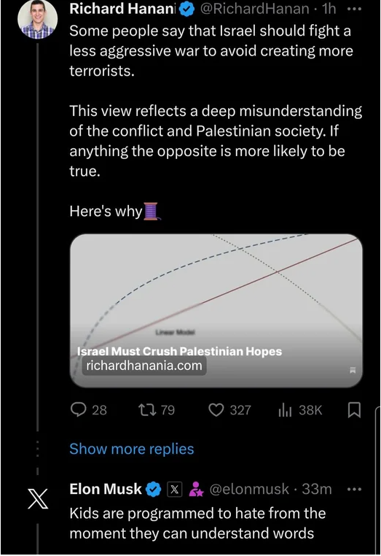The width and height of the screenshot is (381, 556).
Task: Click Richard Hanania's blue verified badge
Action: 187,9
